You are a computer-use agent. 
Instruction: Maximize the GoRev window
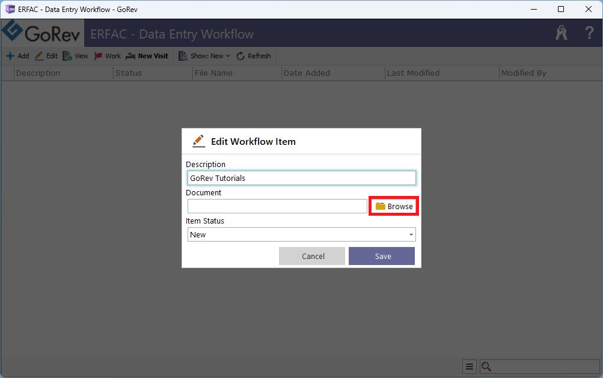tap(561, 9)
